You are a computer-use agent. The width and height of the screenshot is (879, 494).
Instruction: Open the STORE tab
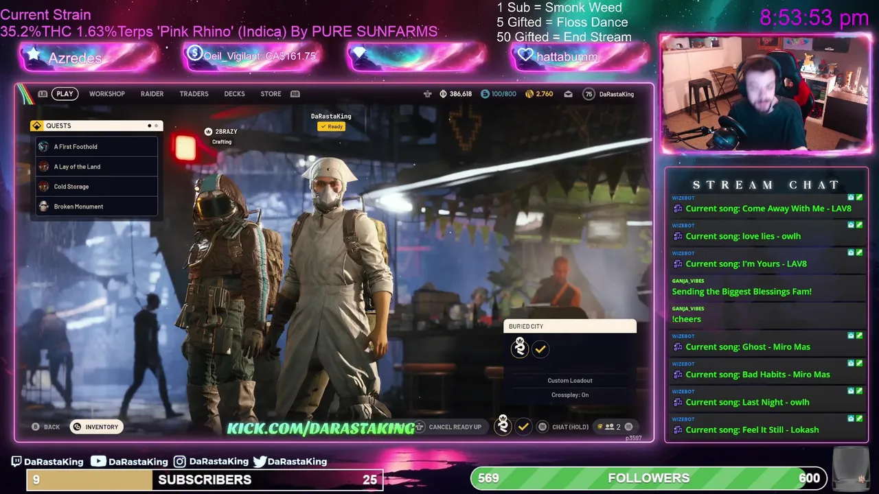coord(271,94)
